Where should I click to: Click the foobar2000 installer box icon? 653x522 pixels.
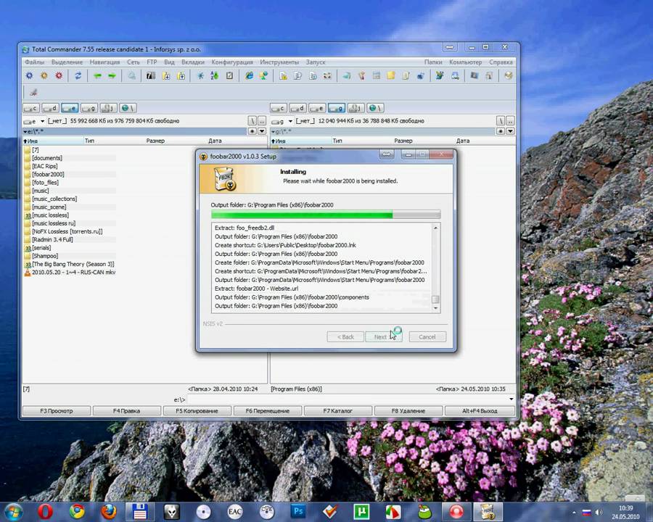[x=226, y=178]
